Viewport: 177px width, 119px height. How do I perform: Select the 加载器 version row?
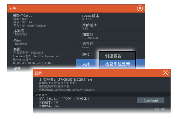tap(110, 36)
